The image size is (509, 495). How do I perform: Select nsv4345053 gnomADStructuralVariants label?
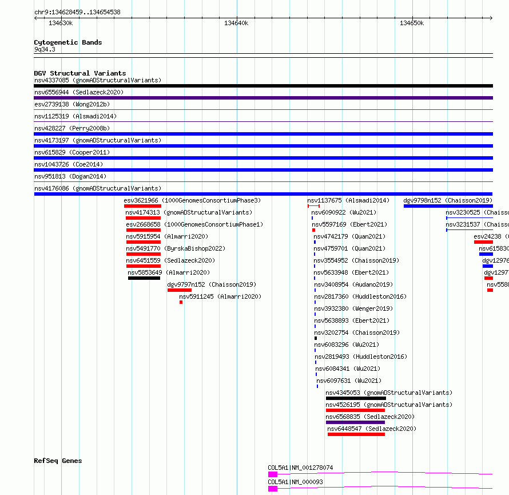[389, 393]
